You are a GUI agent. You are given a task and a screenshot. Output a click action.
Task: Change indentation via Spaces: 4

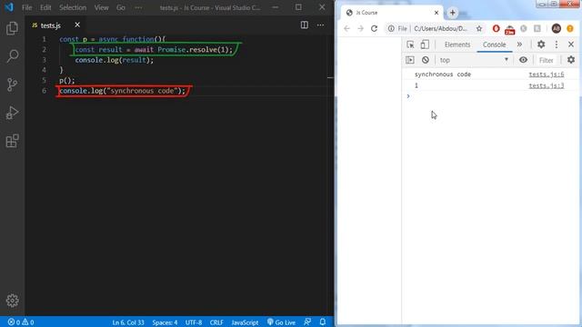165,322
